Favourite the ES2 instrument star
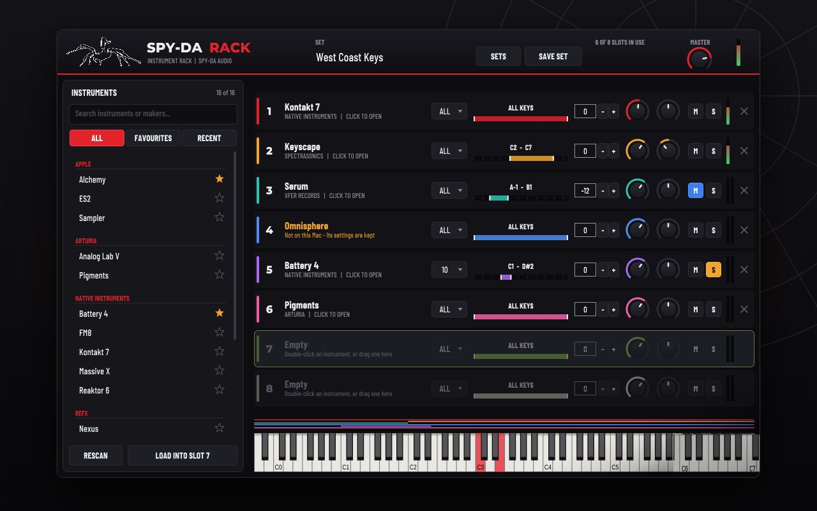The image size is (817, 511). (x=220, y=198)
